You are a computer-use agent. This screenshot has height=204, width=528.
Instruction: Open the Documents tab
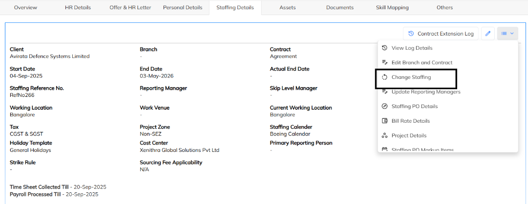pyautogui.click(x=340, y=7)
